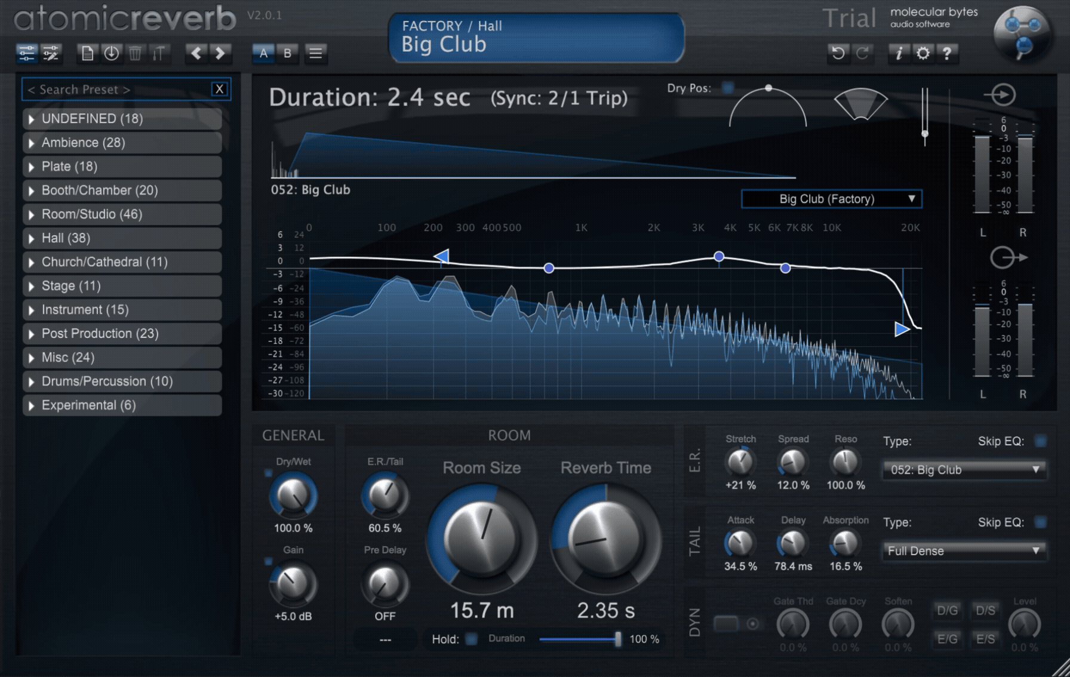Open the Big Club (Factory) dropdown
The image size is (1070, 677).
pyautogui.click(x=832, y=199)
